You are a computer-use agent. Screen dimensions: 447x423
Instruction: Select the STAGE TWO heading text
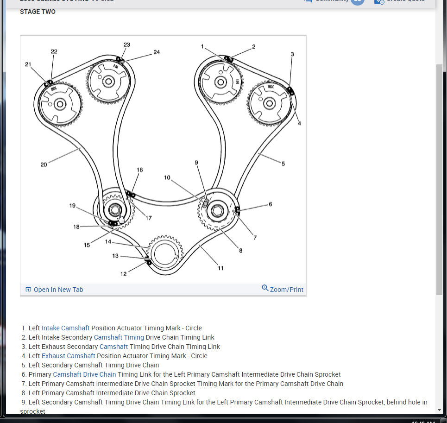click(38, 12)
